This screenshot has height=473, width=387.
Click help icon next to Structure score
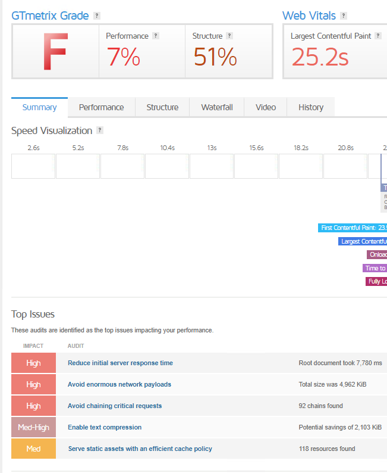[x=229, y=36]
